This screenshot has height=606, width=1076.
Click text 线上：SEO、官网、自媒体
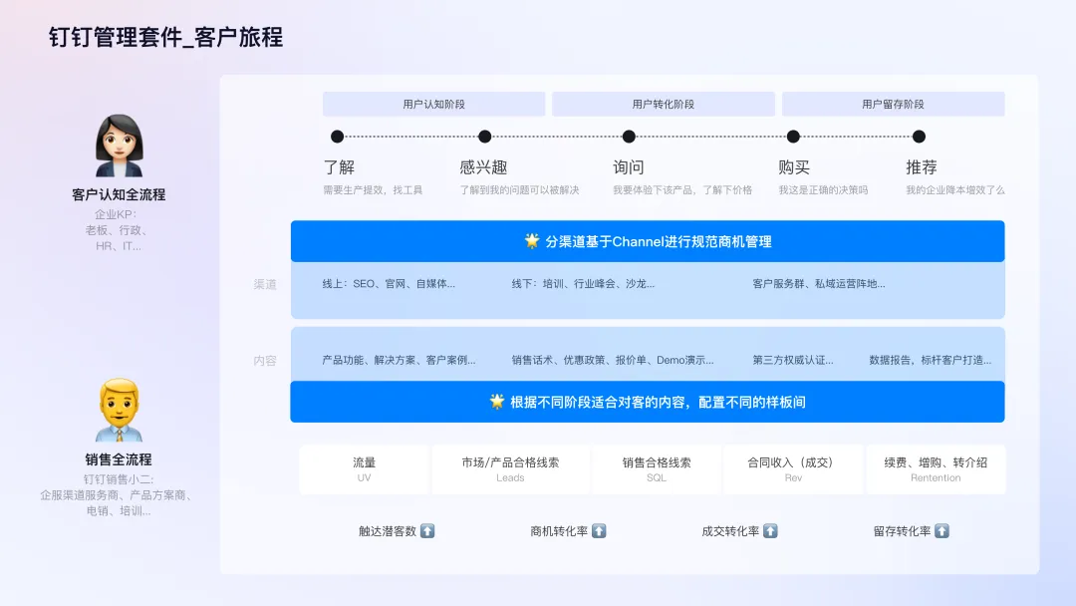tap(390, 283)
